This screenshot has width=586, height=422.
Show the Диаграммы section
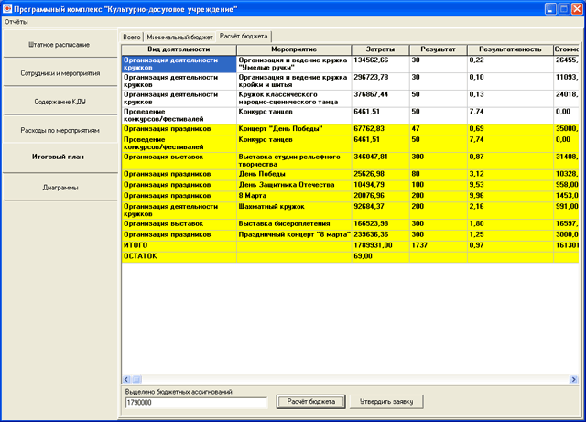coord(60,188)
